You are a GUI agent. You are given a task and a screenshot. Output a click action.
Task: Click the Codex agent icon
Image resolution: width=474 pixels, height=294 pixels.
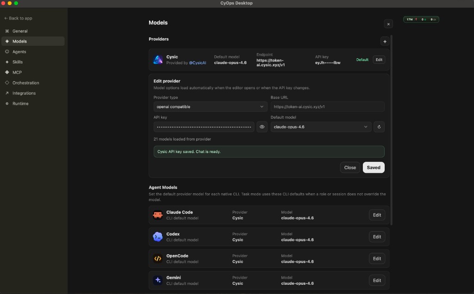click(158, 237)
